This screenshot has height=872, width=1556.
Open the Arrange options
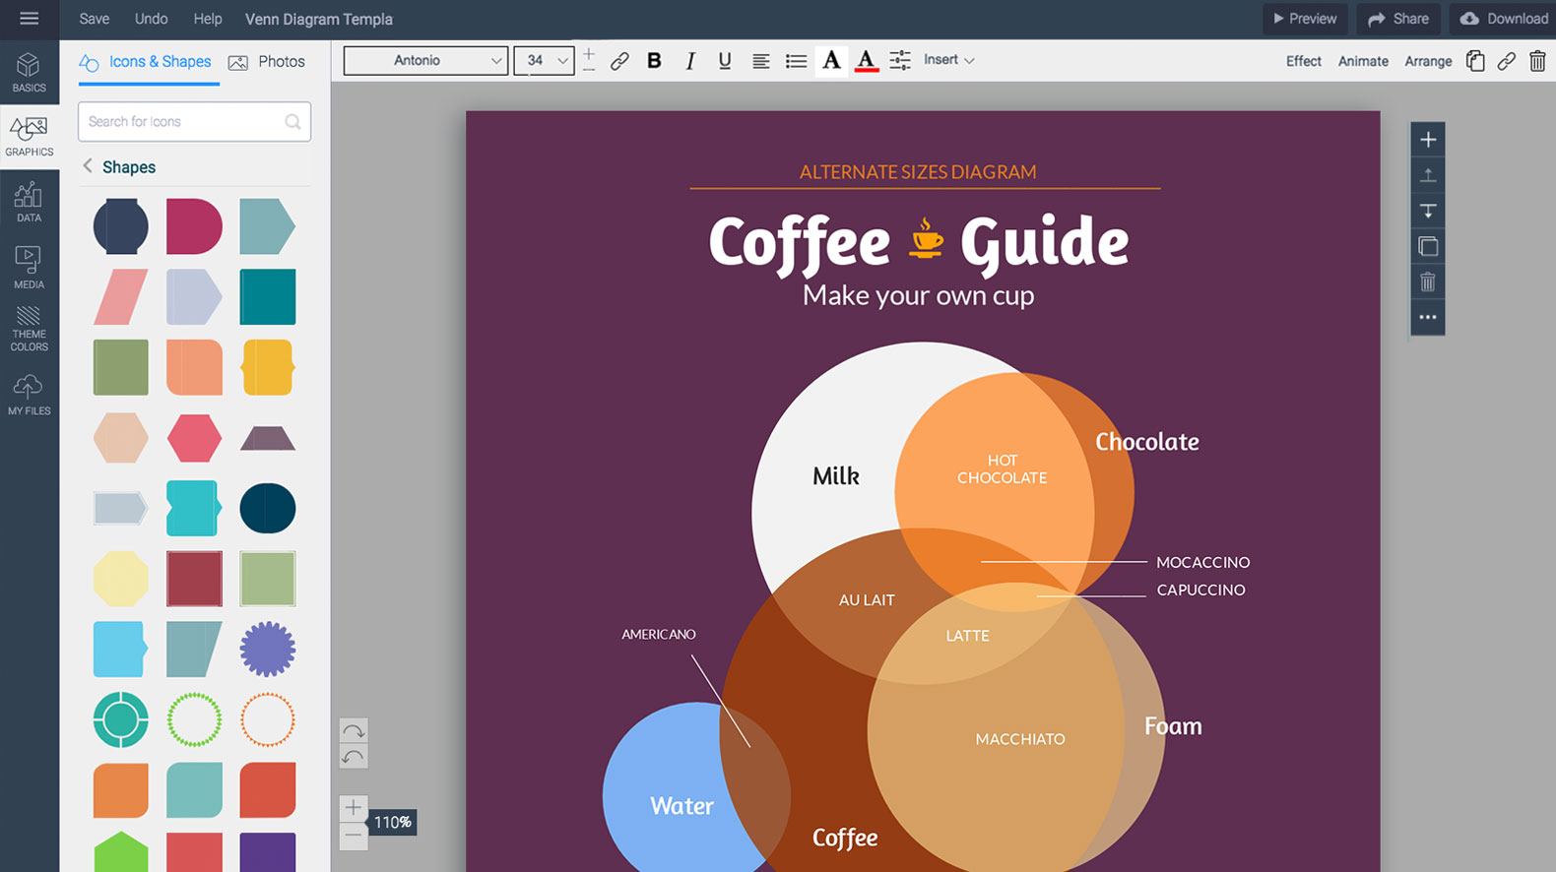pyautogui.click(x=1428, y=61)
